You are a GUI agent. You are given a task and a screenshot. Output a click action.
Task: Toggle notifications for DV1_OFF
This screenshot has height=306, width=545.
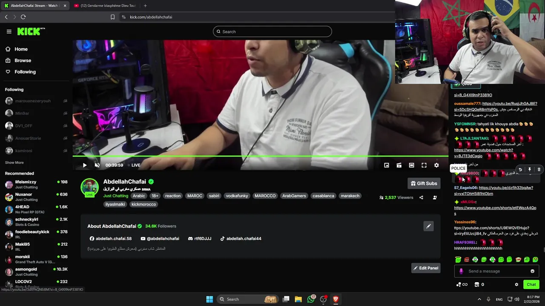65,126
